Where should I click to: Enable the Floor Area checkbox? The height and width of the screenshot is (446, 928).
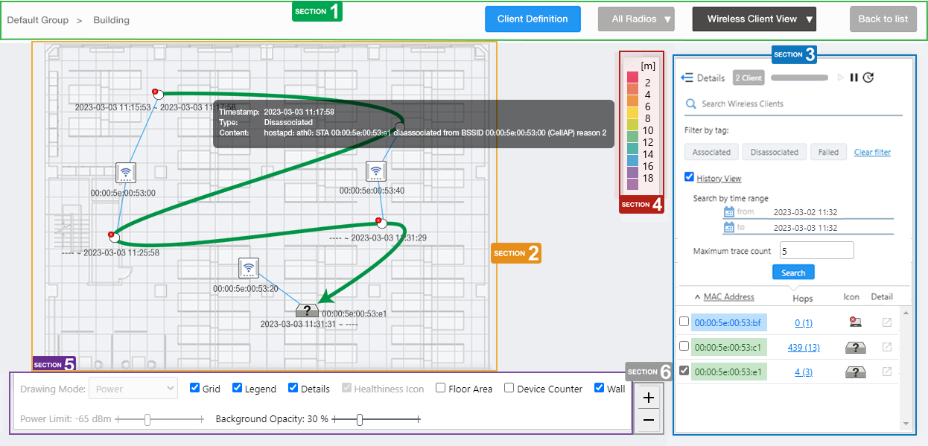(x=441, y=388)
